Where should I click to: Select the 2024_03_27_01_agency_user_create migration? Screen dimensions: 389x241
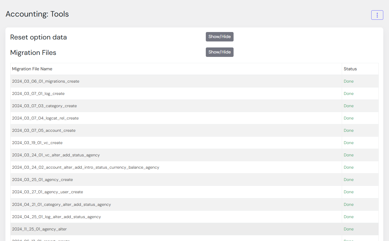click(x=48, y=192)
